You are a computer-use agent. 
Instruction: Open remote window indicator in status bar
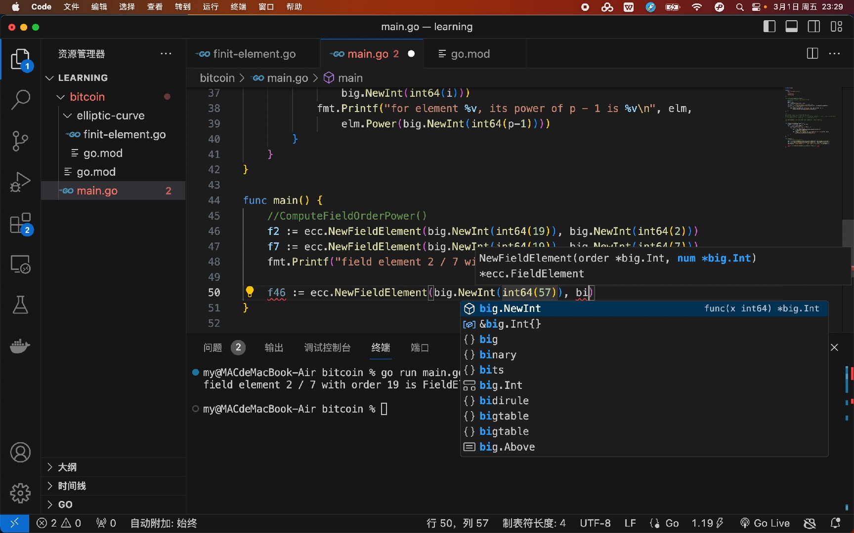click(x=14, y=523)
